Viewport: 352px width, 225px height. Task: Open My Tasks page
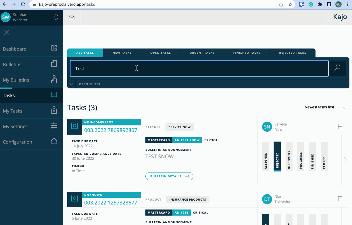click(x=31, y=111)
